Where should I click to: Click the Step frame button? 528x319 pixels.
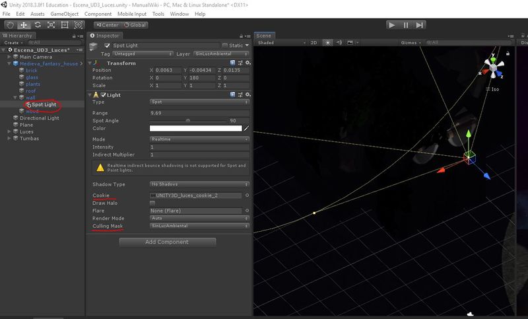420,25
